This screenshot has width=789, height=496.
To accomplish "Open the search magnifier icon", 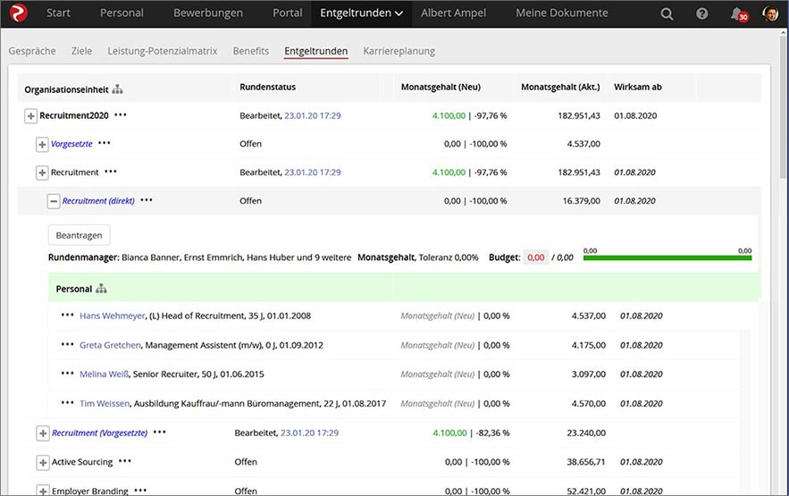I will (x=667, y=13).
